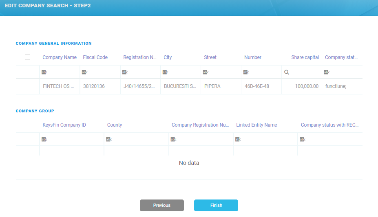378x217 pixels.
Task: Click the filter icon under Company status
Action: pyautogui.click(x=327, y=72)
